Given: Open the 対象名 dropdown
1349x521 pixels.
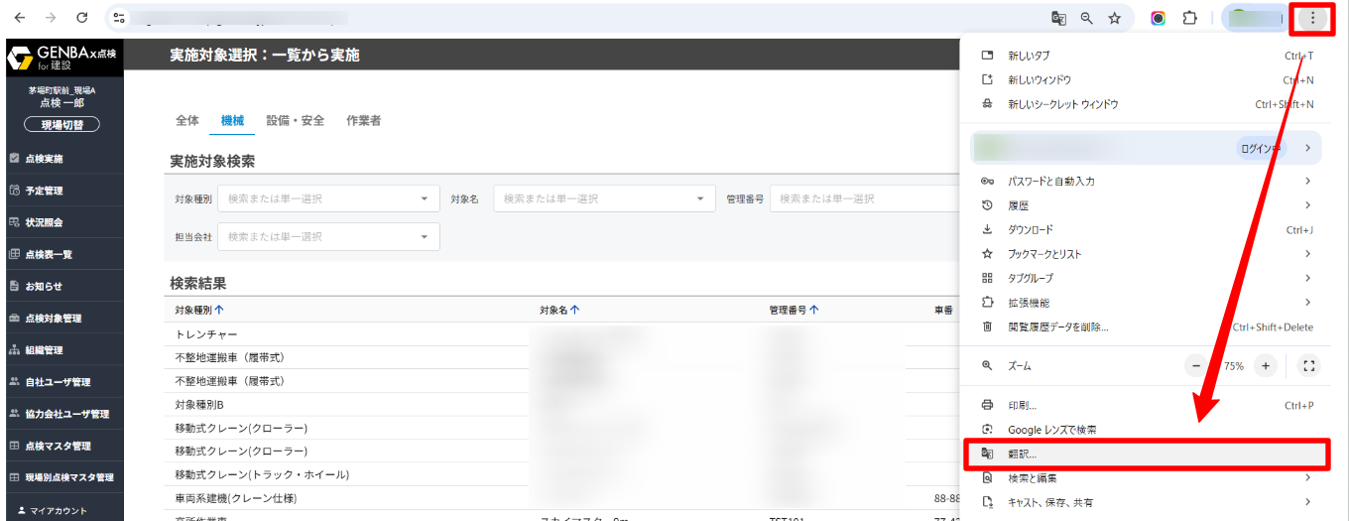Looking at the screenshot, I should pos(604,198).
